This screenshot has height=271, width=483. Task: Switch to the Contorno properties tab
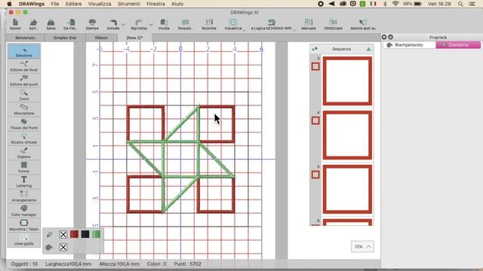click(458, 45)
